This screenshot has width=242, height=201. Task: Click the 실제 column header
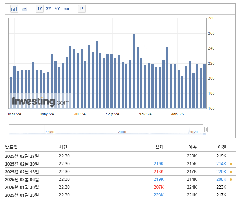click(x=159, y=147)
